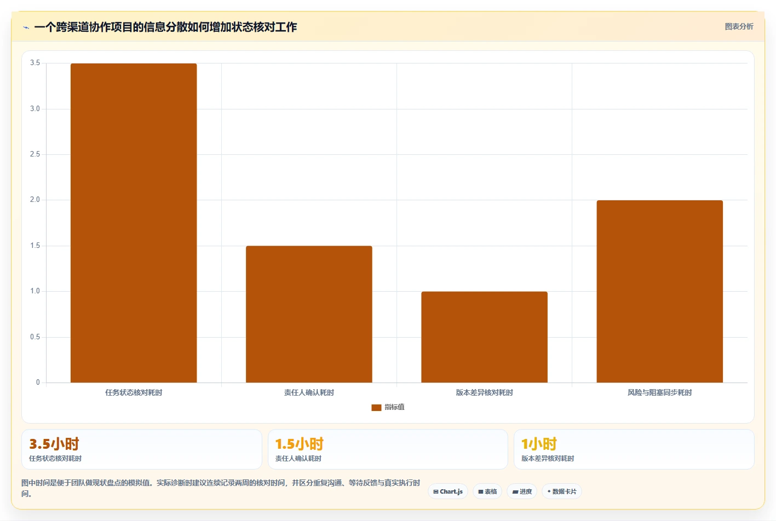Viewport: 776px width, 521px height.
Task: Select the 责任人确认耗时 bar in the chart
Action: click(309, 314)
